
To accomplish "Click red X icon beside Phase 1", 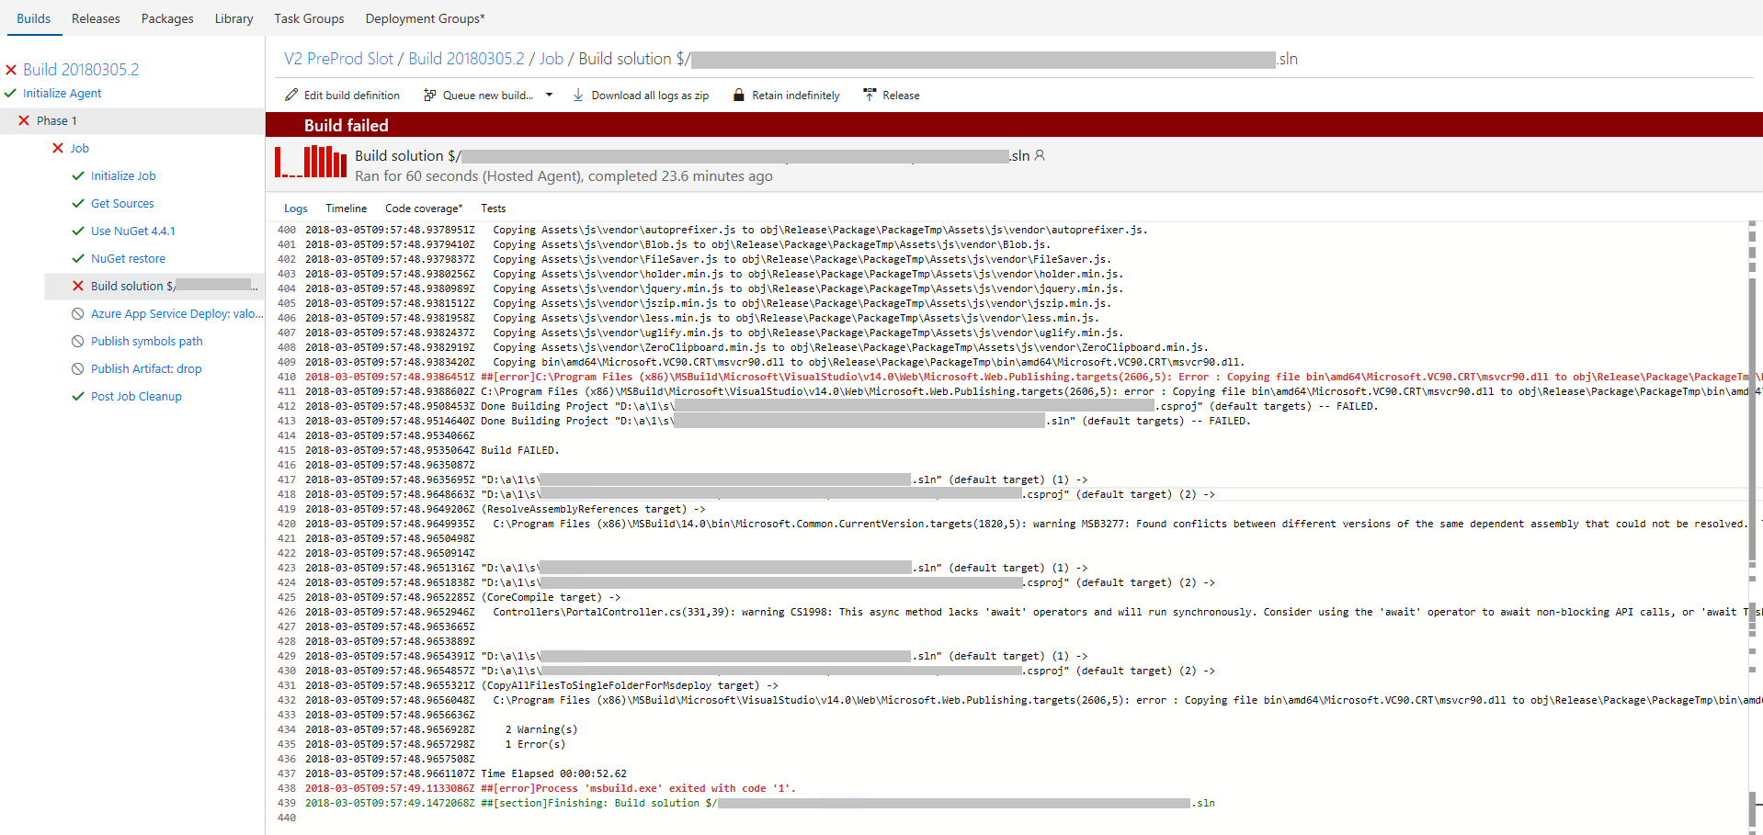I will click(x=24, y=120).
